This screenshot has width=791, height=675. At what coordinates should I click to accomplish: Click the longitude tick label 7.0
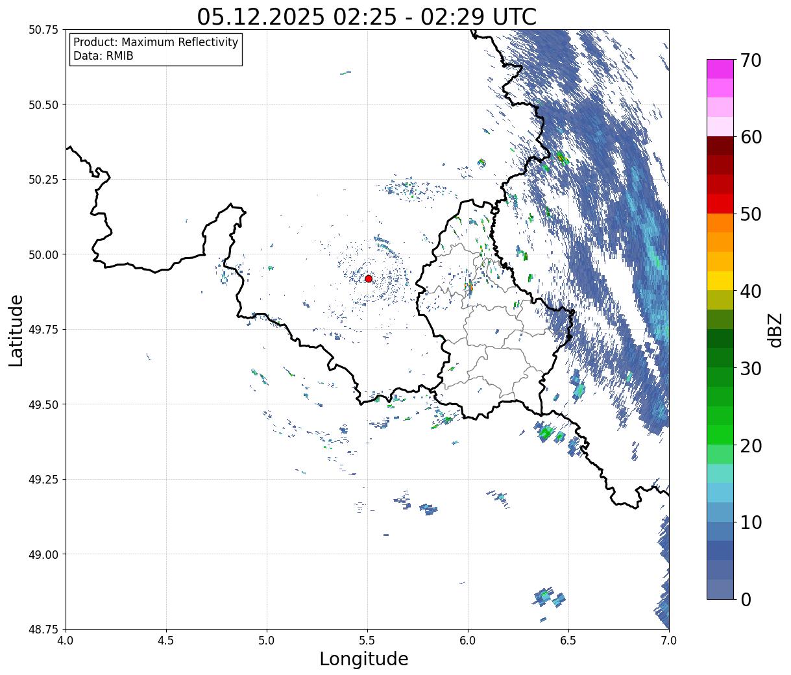tap(669, 641)
